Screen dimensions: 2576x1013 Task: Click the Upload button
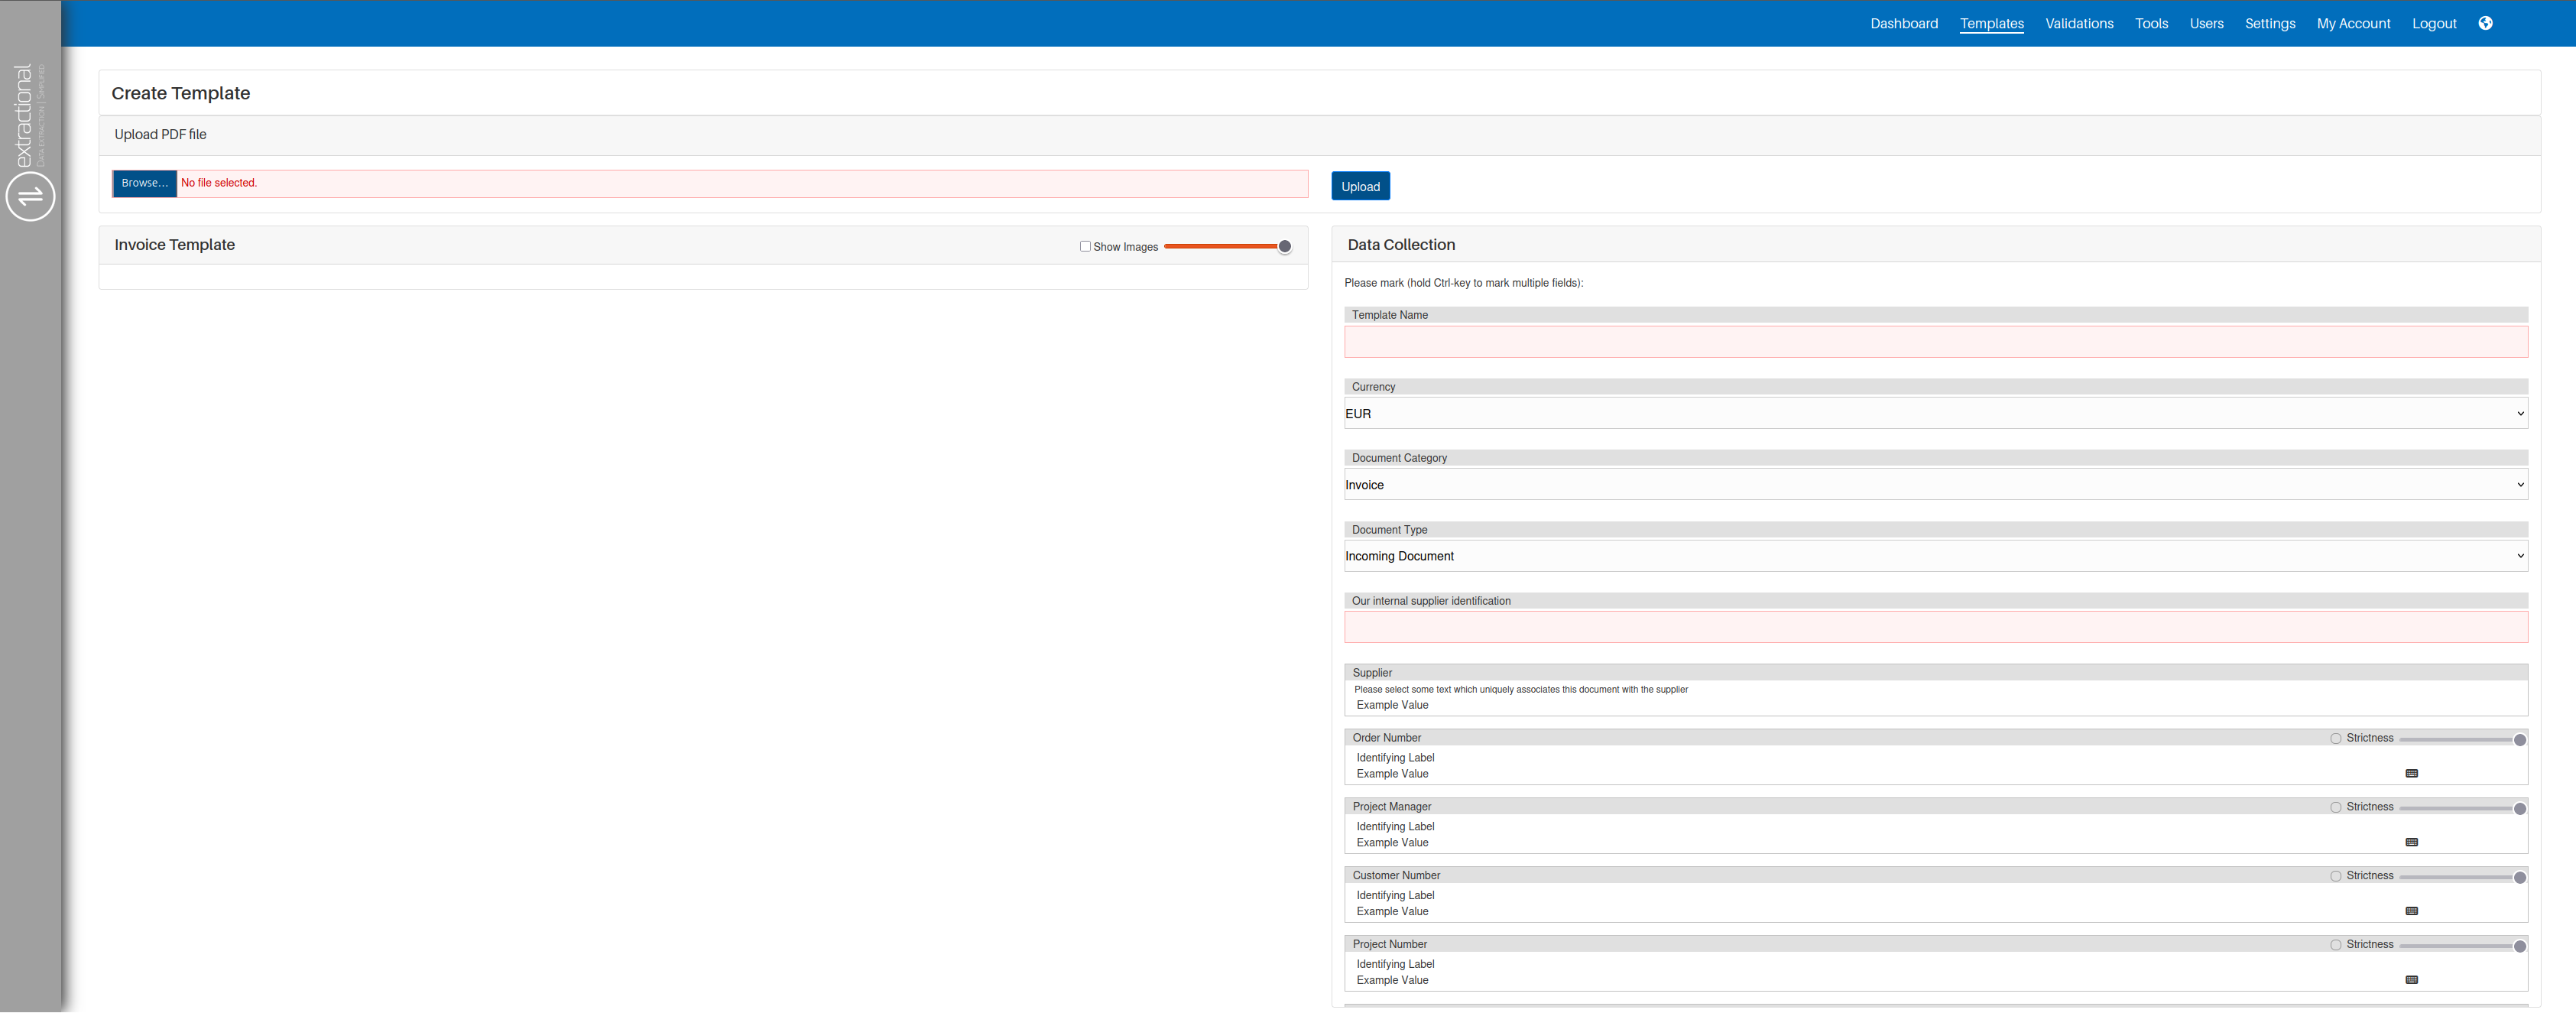1360,186
